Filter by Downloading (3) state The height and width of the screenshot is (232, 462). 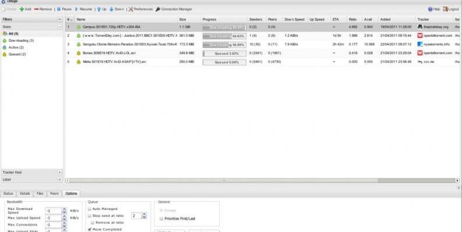tap(18, 41)
